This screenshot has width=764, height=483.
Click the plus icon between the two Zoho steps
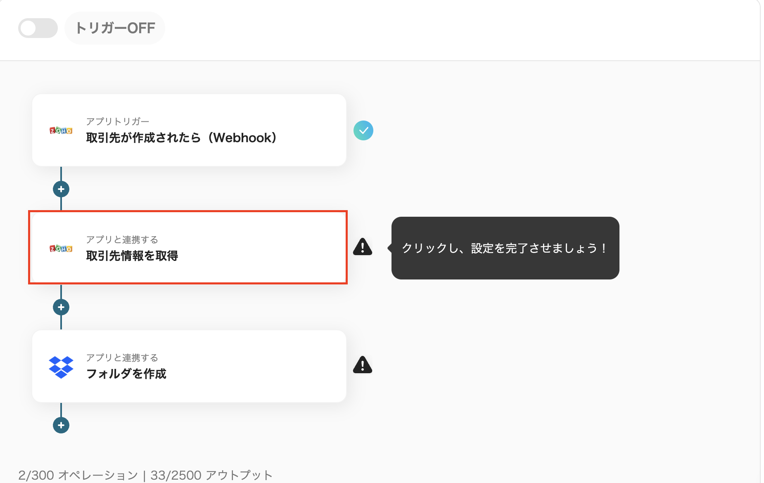tap(61, 307)
